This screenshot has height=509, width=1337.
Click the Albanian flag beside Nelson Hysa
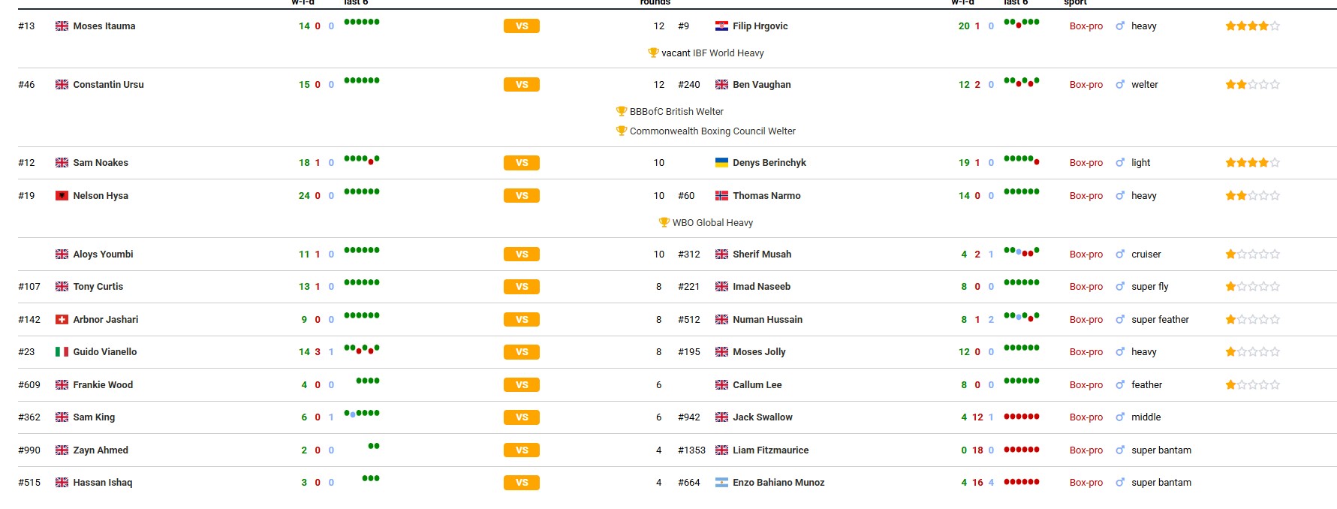point(62,196)
